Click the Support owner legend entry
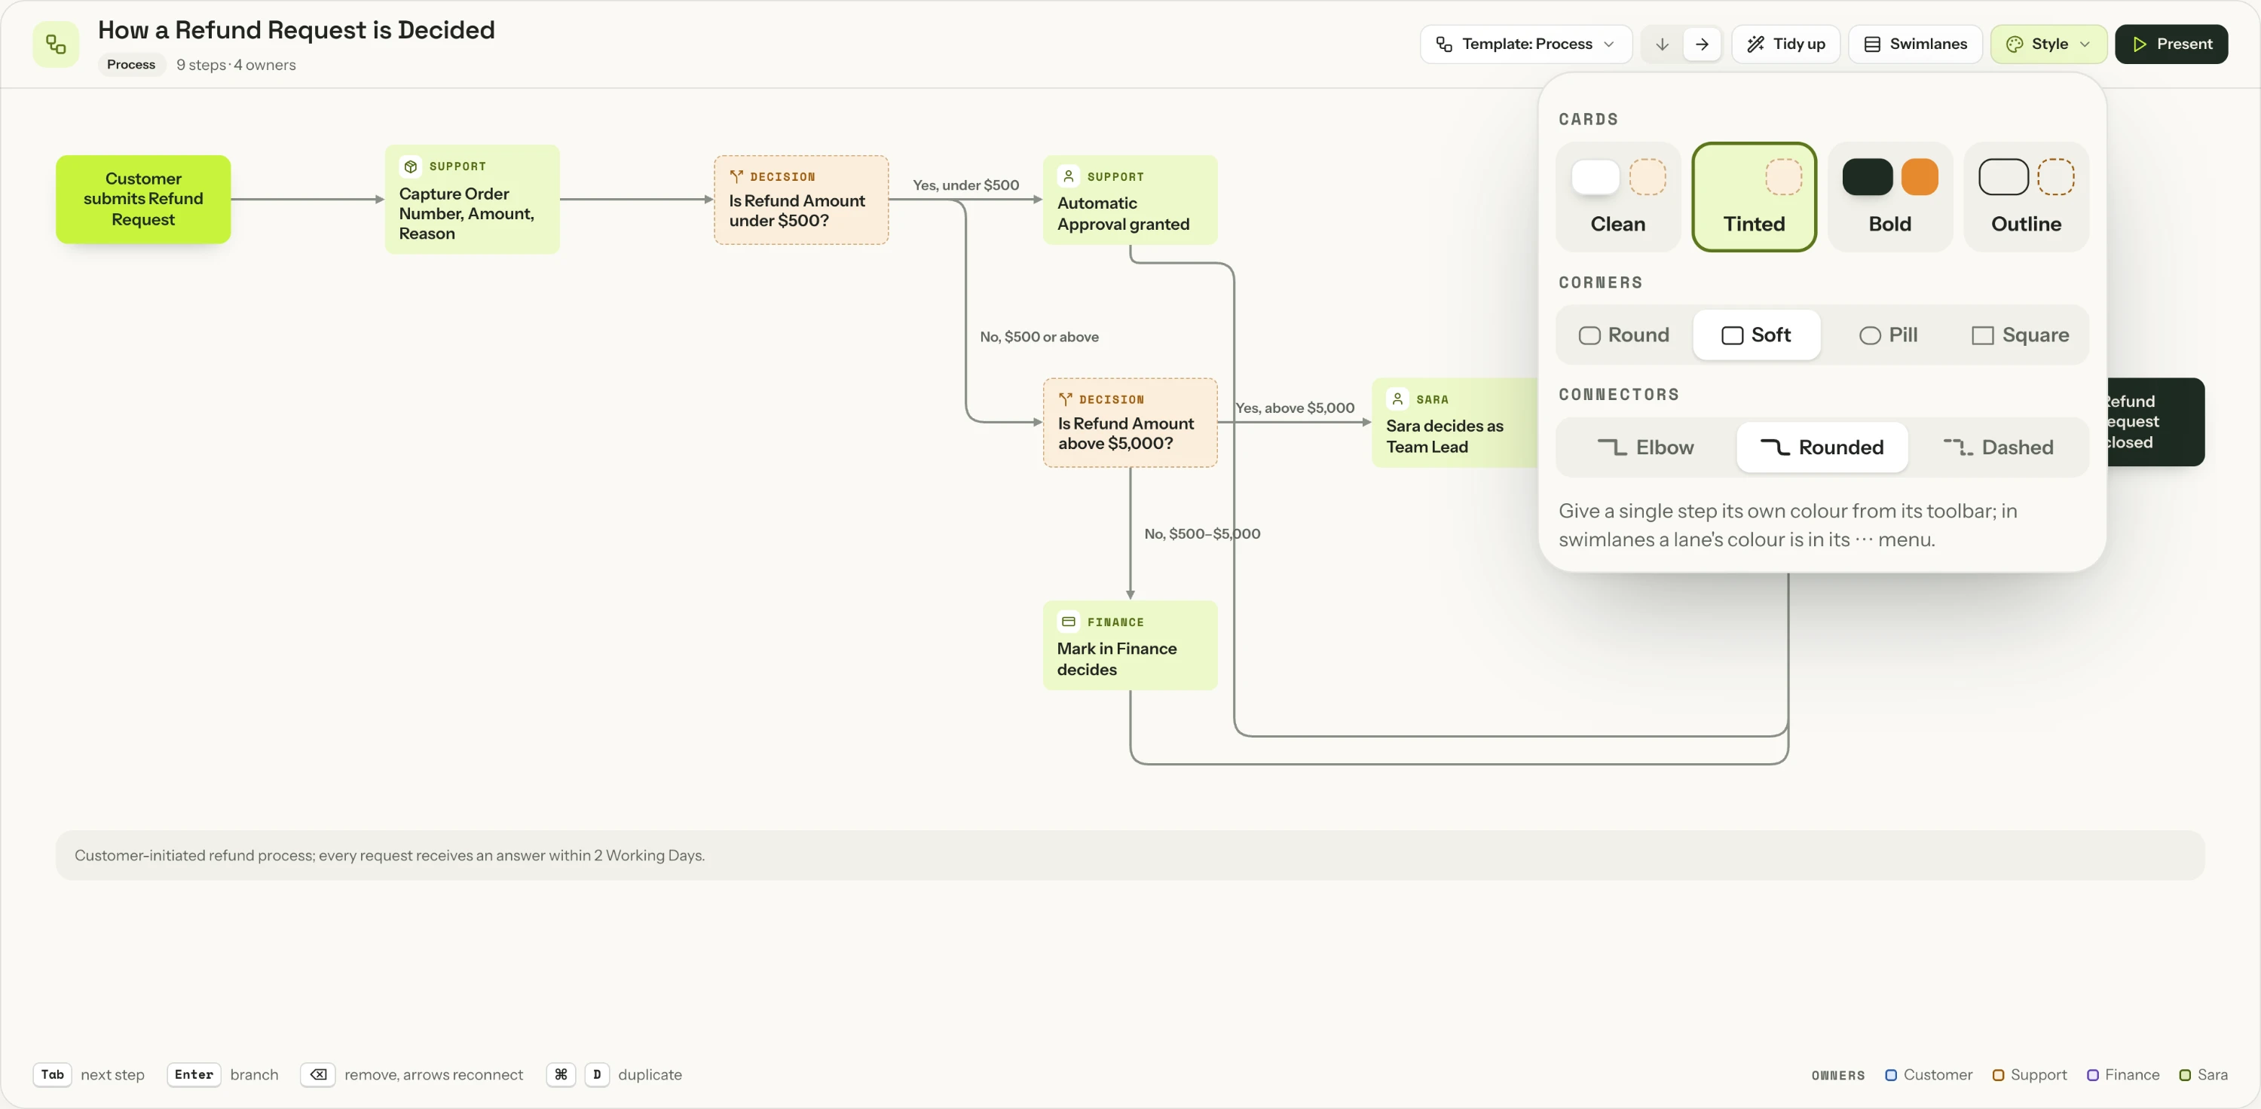This screenshot has width=2261, height=1109. point(2030,1075)
